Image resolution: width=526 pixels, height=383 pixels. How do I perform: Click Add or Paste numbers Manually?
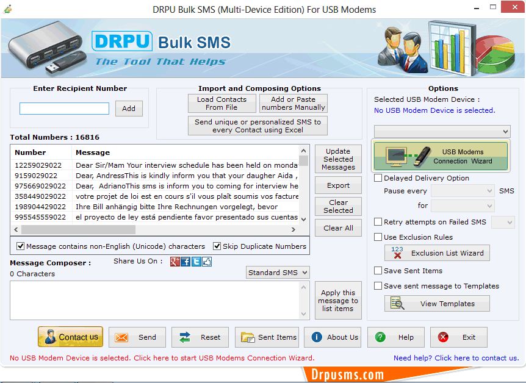293,103
